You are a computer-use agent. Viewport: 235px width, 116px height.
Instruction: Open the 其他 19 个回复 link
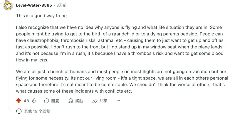click(37, 111)
